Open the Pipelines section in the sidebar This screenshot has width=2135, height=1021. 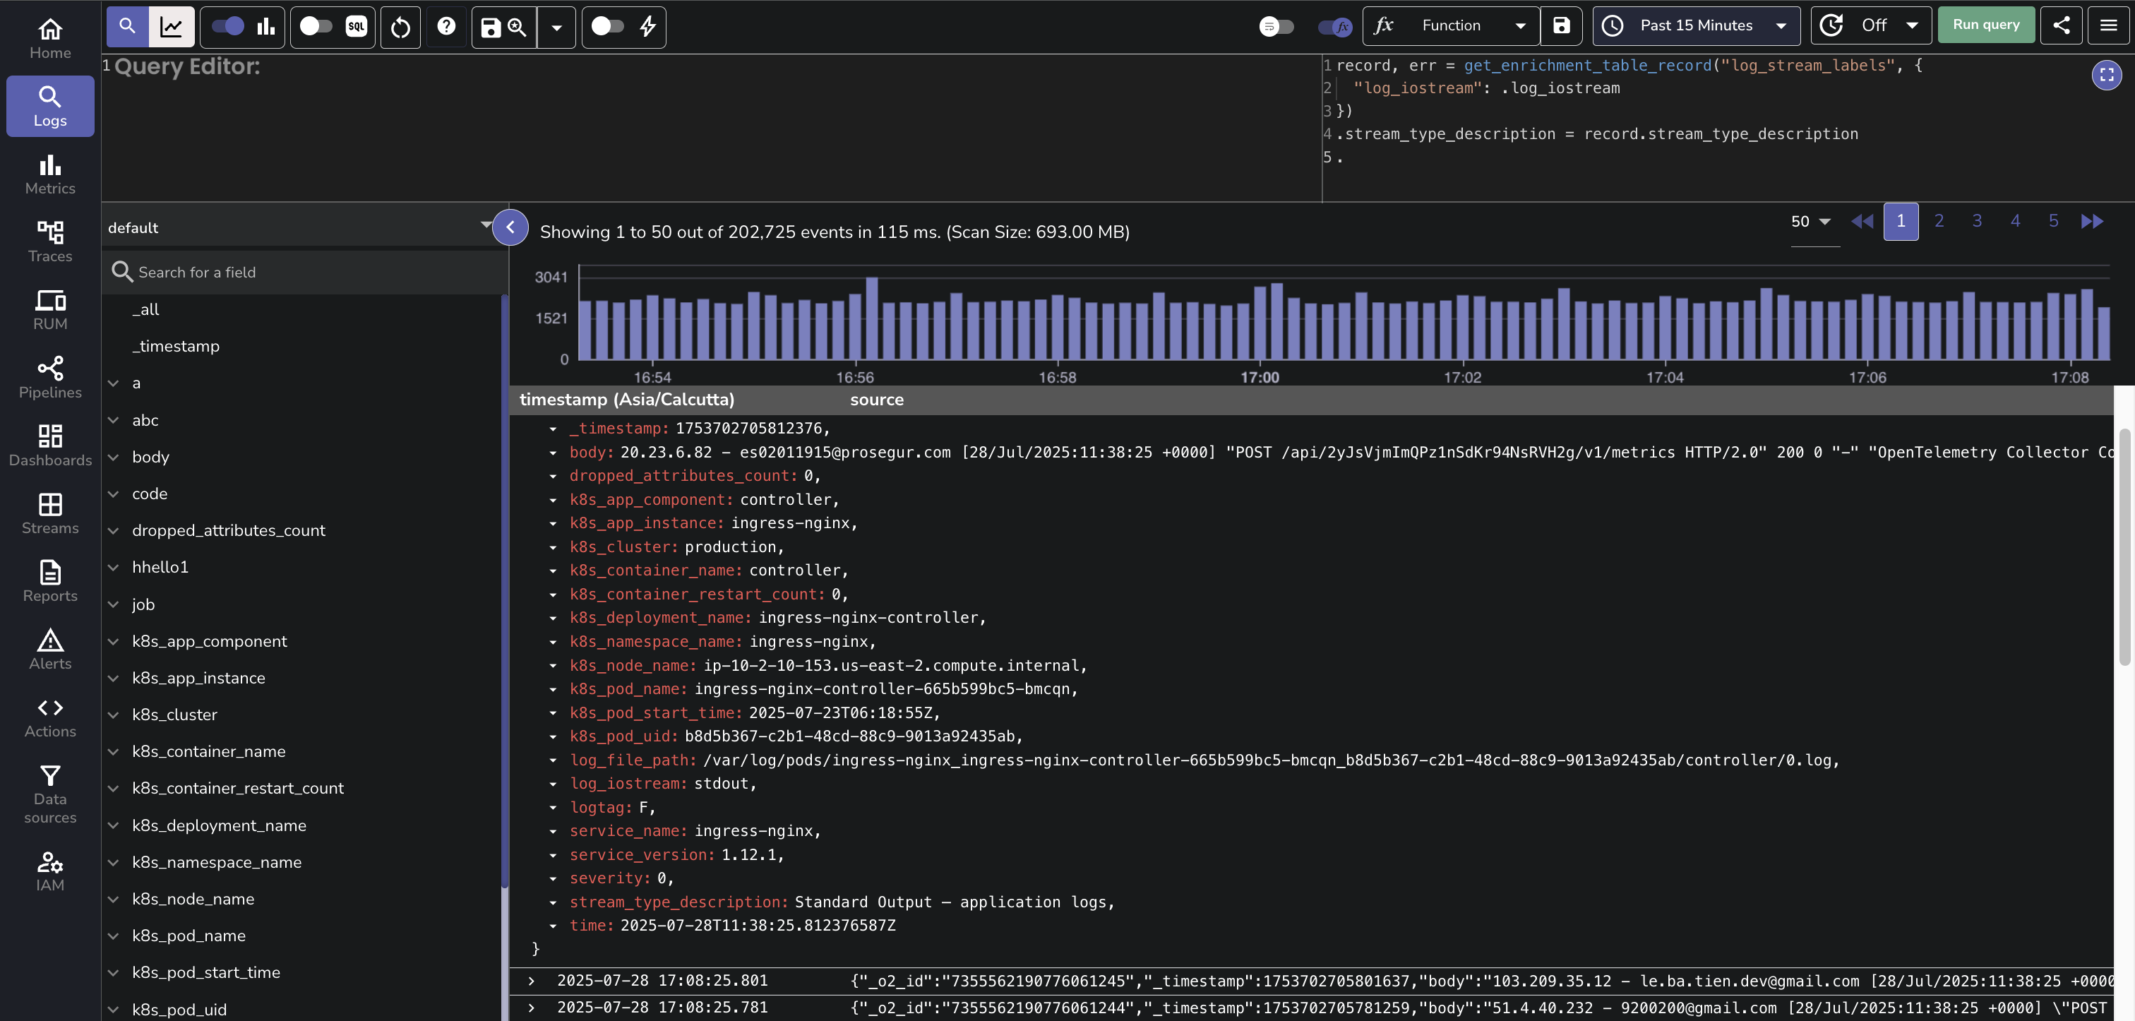pyautogui.click(x=49, y=377)
